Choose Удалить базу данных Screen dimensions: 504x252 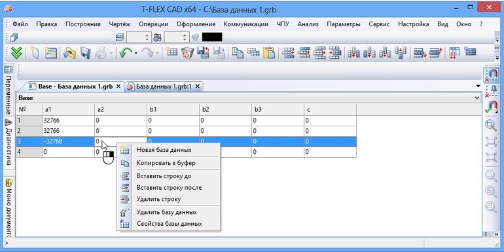[168, 212]
